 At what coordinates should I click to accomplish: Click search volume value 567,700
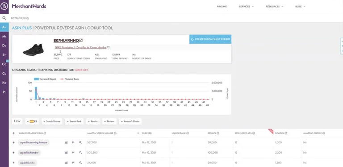[x=92, y=142]
